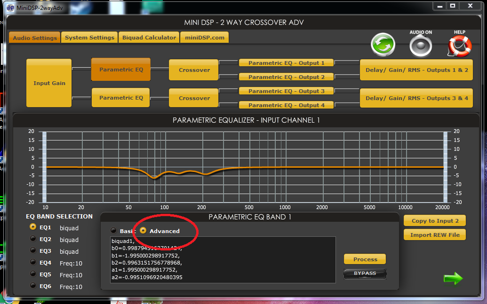The image size is (487, 304).
Task: Click EQ3 'biquad' label
Action: click(x=69, y=251)
